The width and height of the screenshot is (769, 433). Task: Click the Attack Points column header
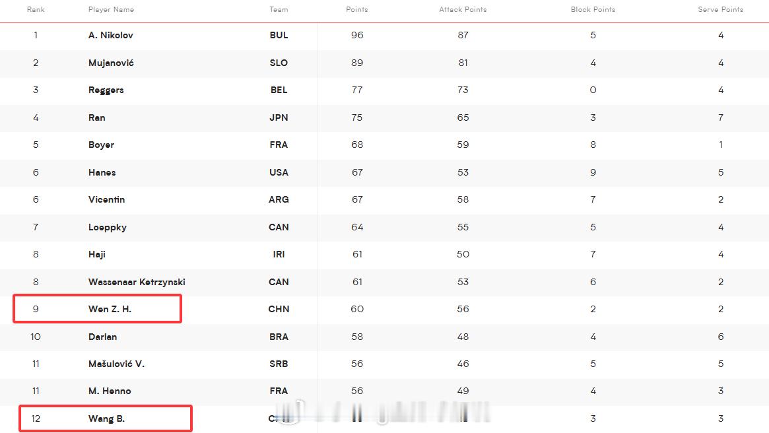point(463,9)
